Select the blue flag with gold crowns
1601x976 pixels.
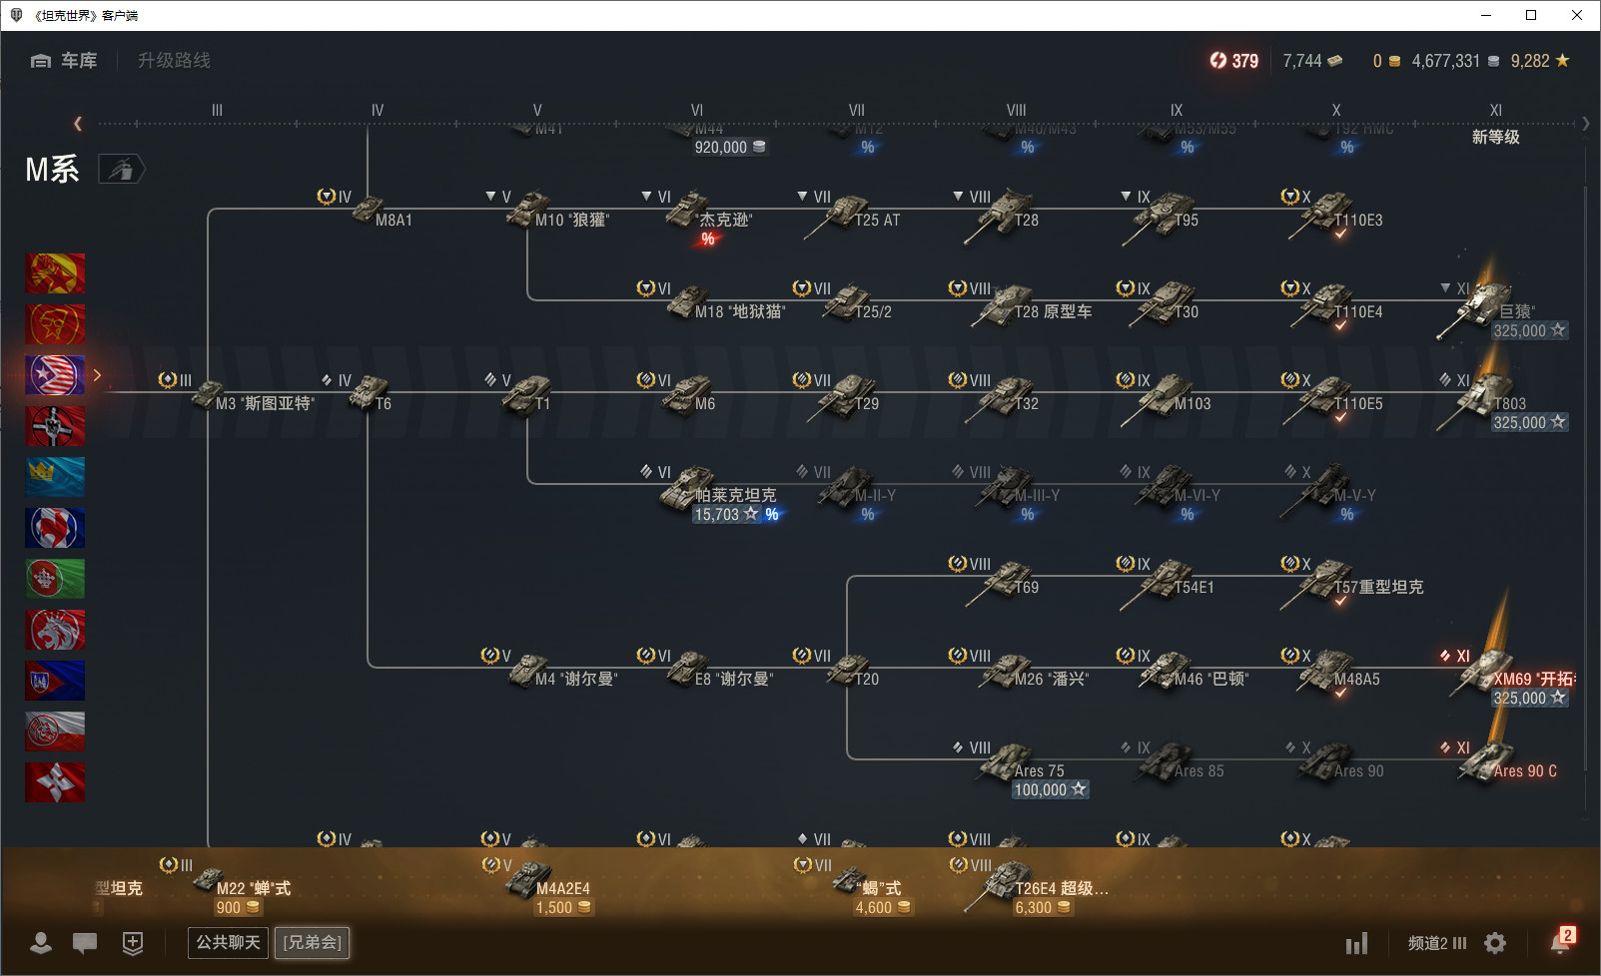[55, 477]
